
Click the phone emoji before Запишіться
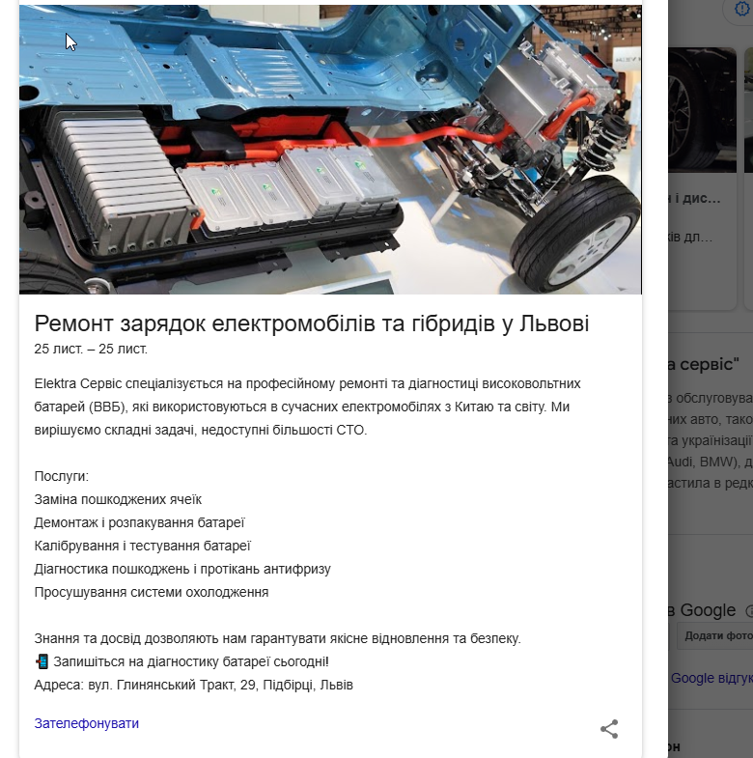(x=42, y=661)
